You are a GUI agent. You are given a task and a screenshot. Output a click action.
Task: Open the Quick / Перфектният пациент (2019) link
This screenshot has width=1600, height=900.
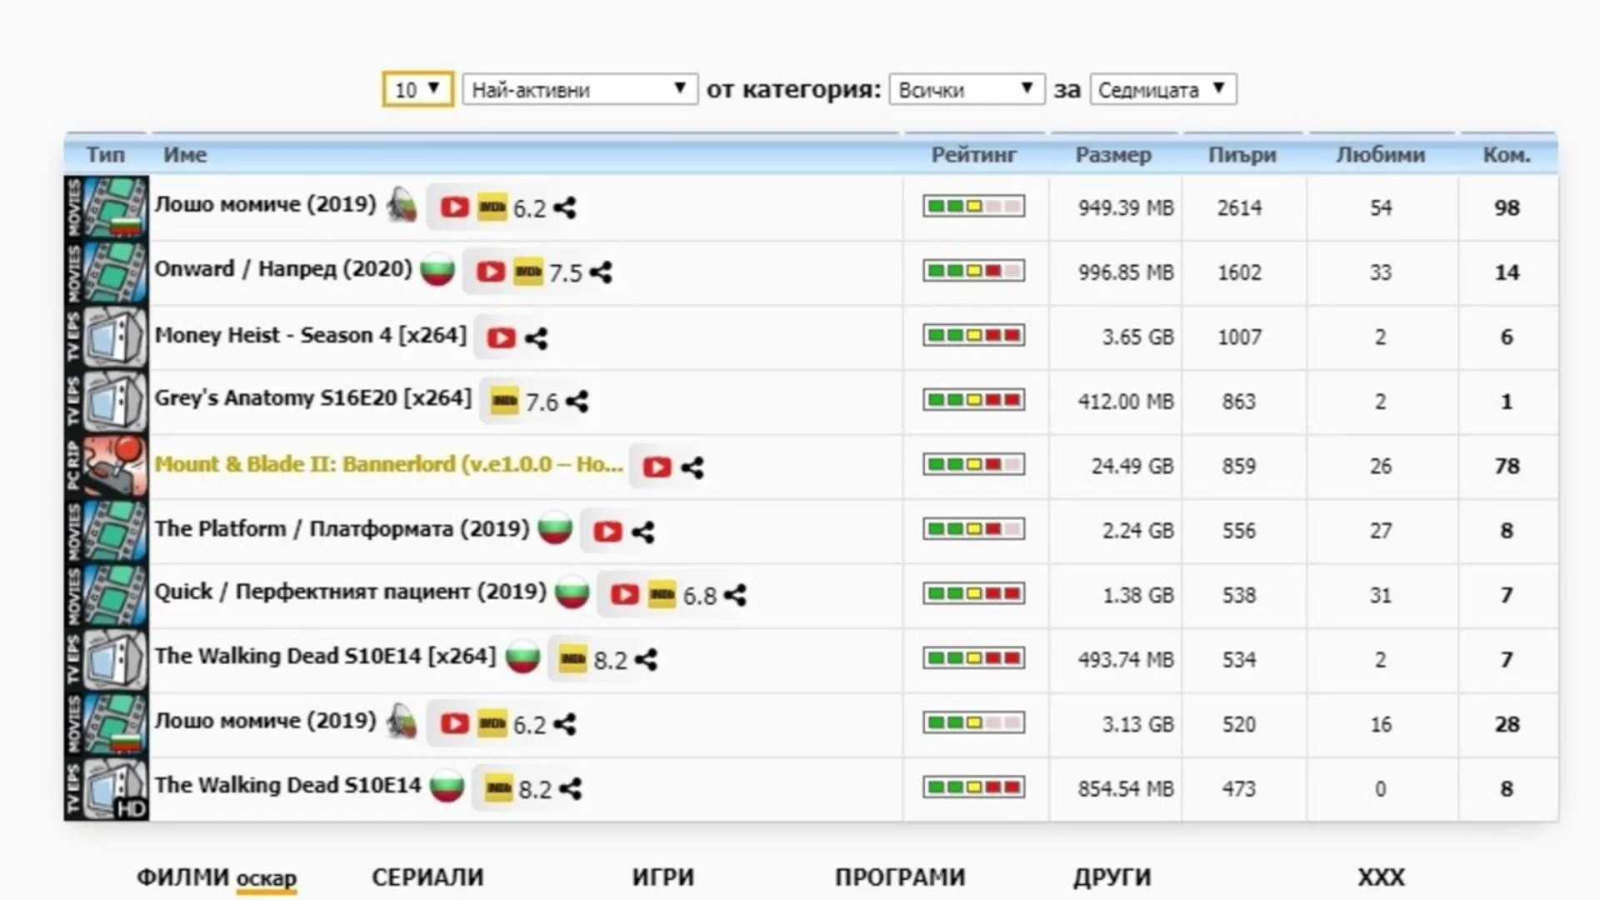pos(351,592)
